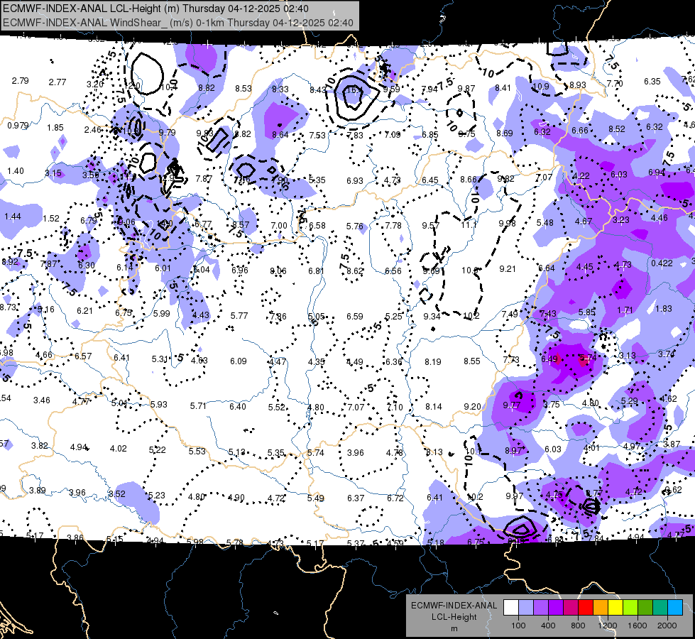
Task: Click the map value 1.83
Action: click(664, 309)
